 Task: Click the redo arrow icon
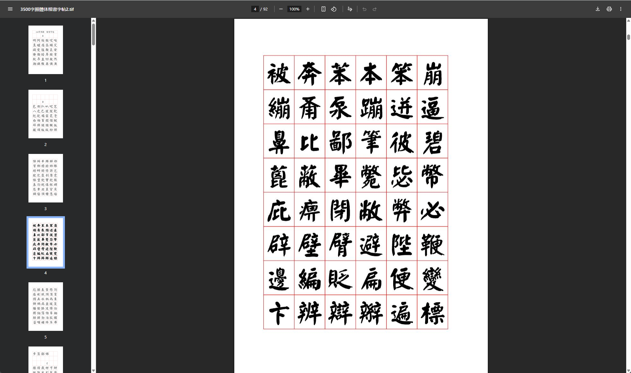pyautogui.click(x=375, y=9)
